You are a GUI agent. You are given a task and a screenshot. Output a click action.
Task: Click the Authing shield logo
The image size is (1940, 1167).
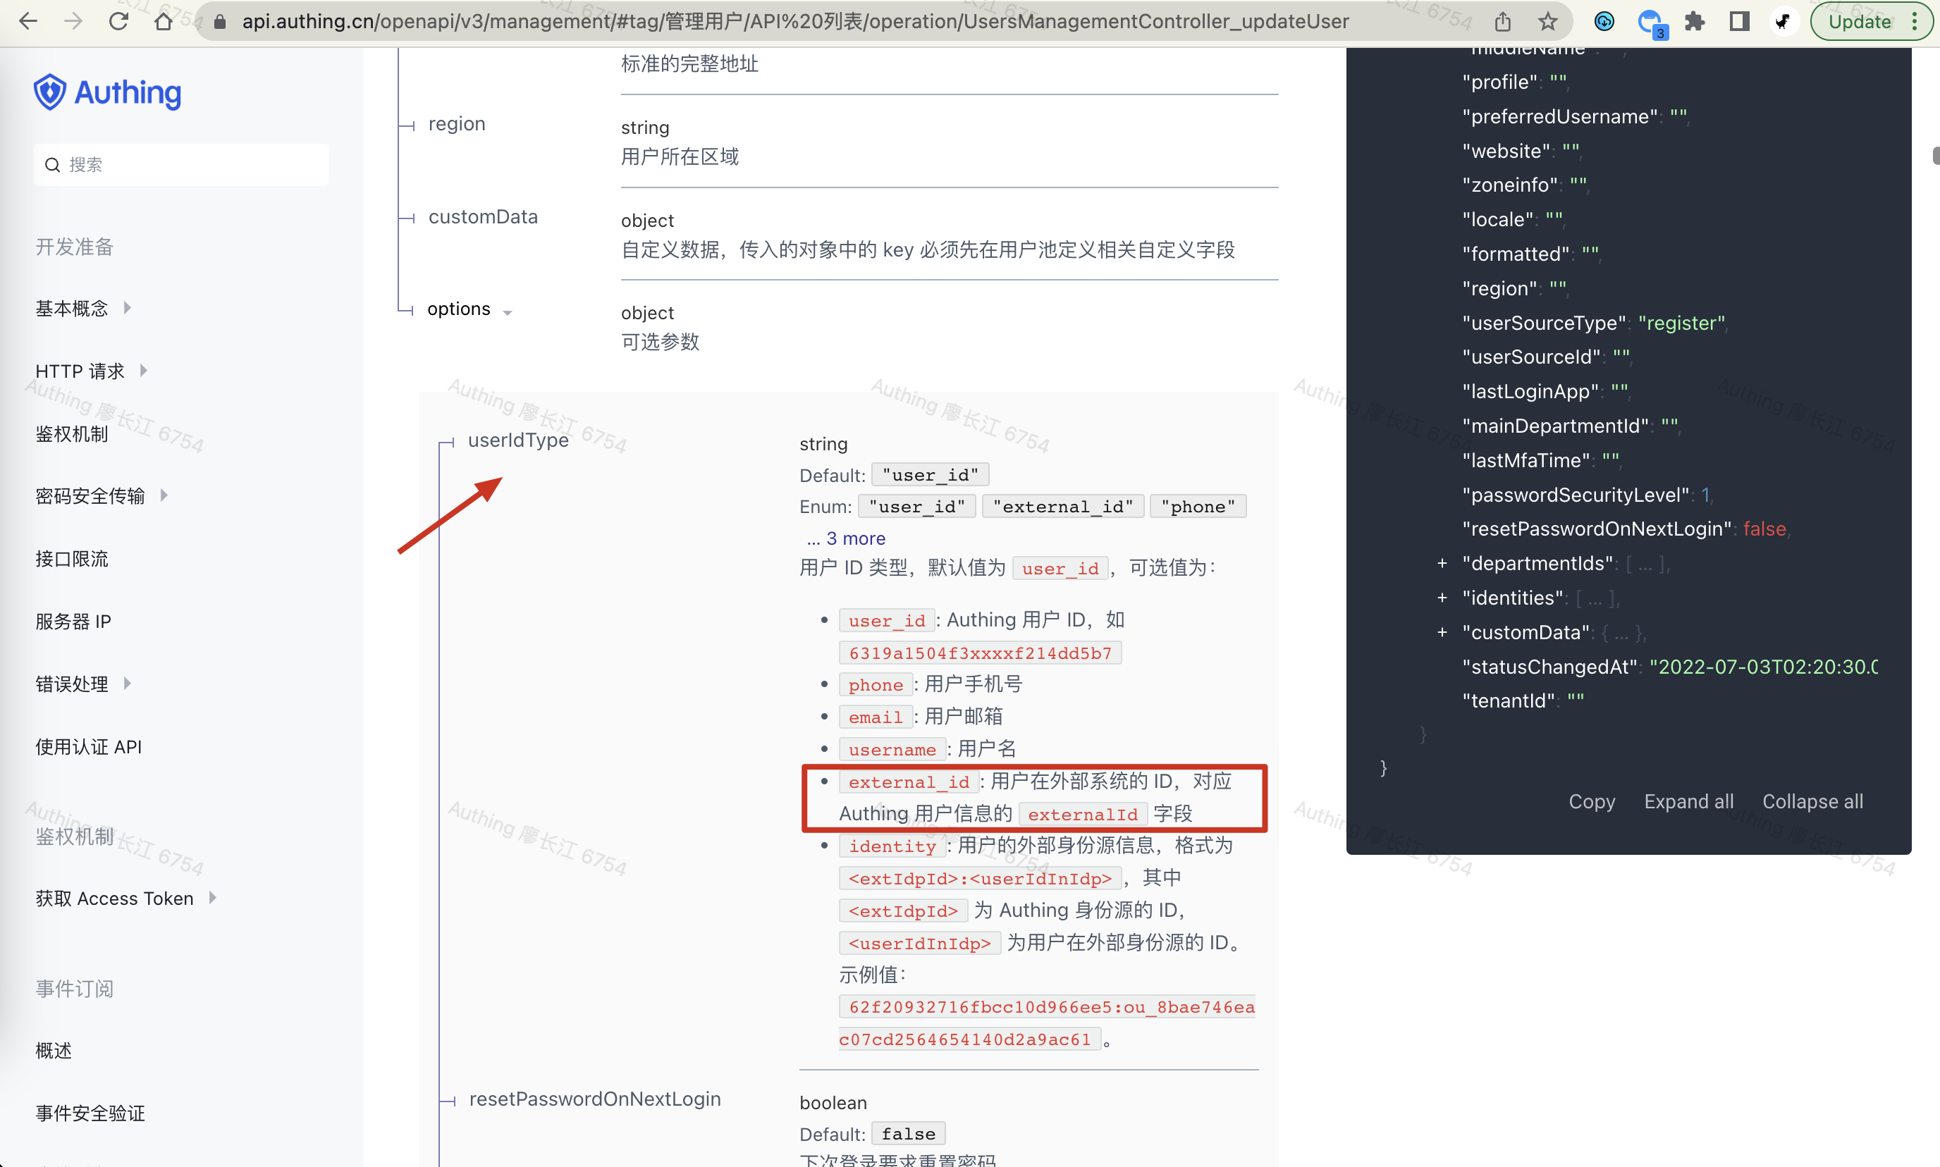(50, 93)
